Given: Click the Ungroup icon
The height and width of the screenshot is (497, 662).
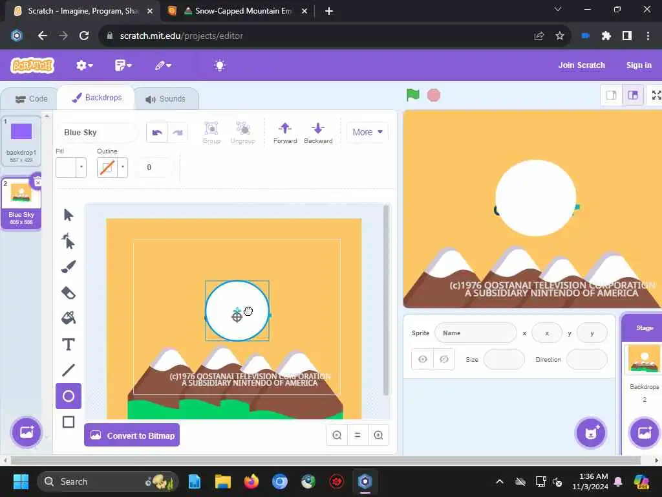Looking at the screenshot, I should pos(243,133).
